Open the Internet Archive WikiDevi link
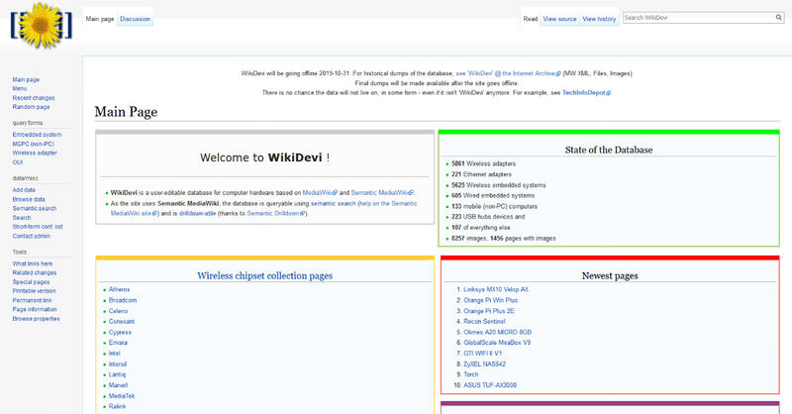The height and width of the screenshot is (414, 792). (x=508, y=73)
